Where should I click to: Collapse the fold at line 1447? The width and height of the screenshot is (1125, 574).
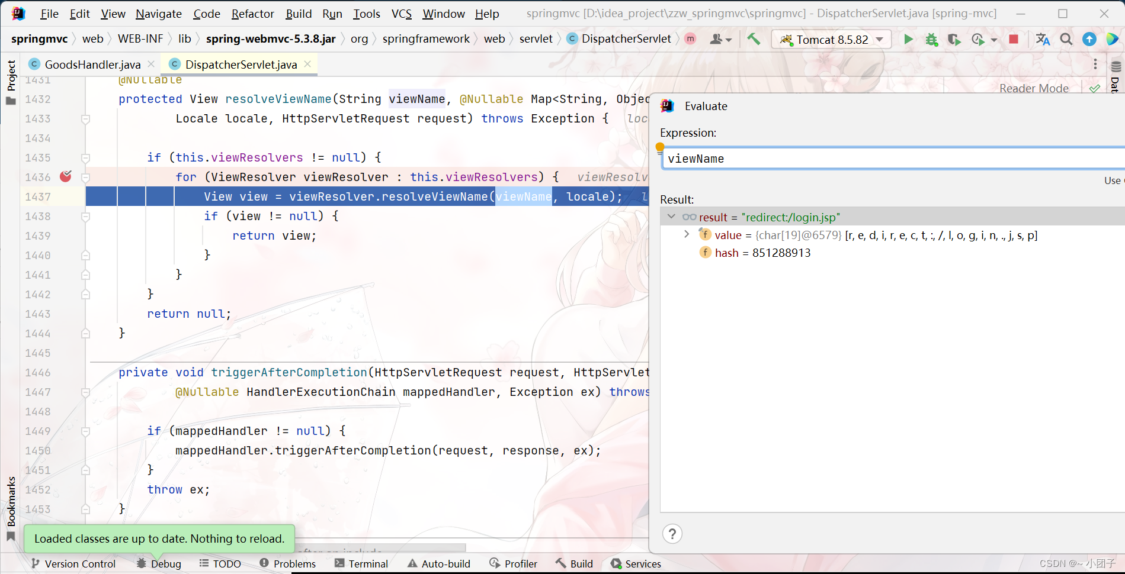[85, 392]
